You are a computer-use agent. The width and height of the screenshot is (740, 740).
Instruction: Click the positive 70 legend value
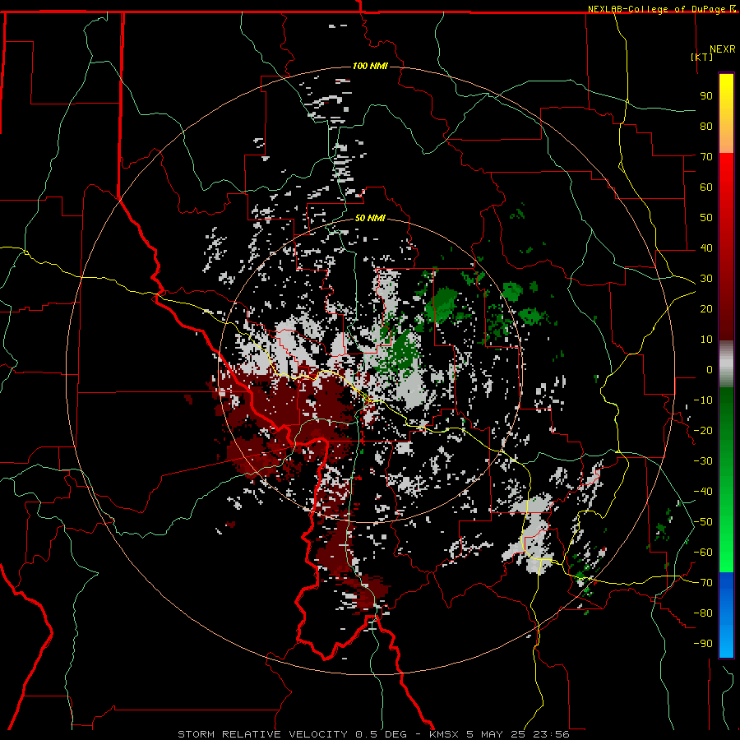(706, 157)
